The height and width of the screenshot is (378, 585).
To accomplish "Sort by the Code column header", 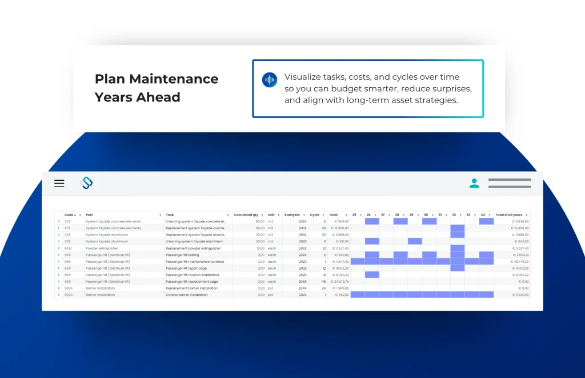I will (x=69, y=215).
